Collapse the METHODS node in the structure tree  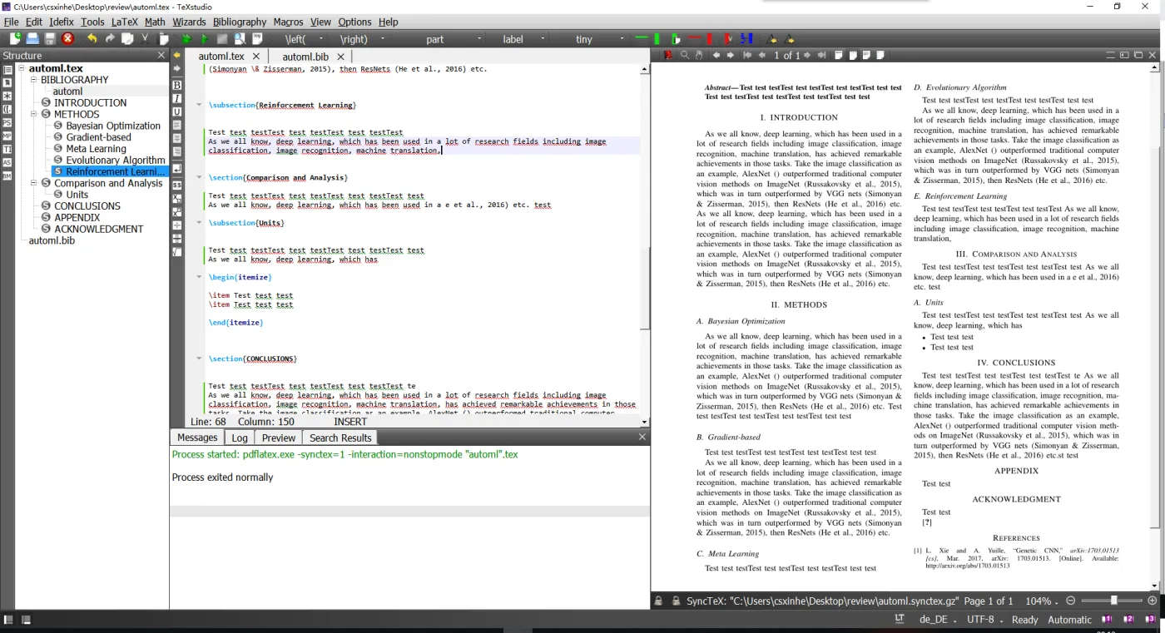pyautogui.click(x=34, y=114)
